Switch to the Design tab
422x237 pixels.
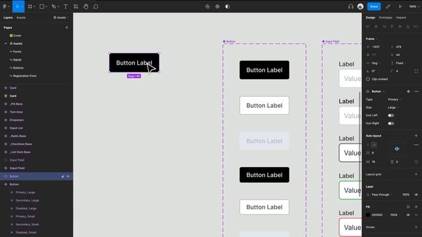click(x=371, y=18)
